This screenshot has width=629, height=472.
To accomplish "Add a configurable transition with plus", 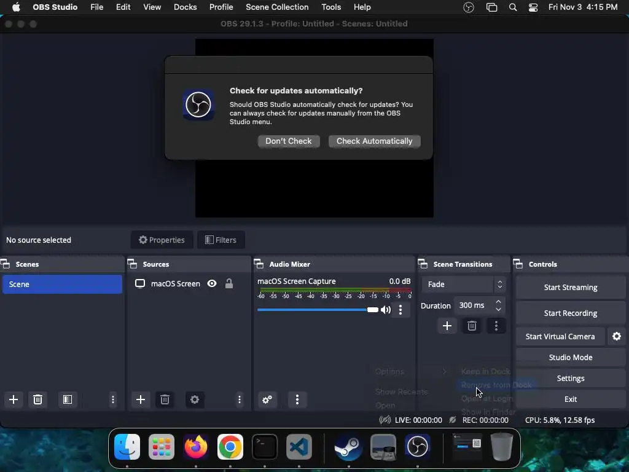I will [447, 326].
